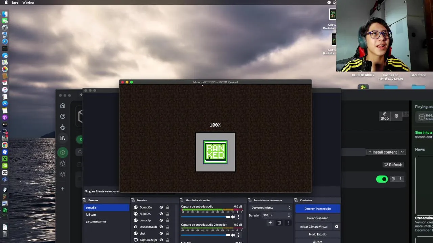The image size is (433, 243).
Task: Open the Window menu in menu bar
Action: click(x=28, y=2)
